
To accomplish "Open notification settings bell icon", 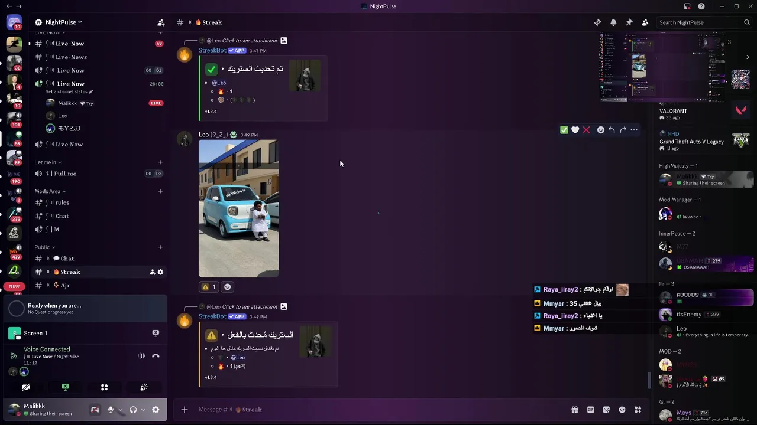I will pyautogui.click(x=613, y=22).
